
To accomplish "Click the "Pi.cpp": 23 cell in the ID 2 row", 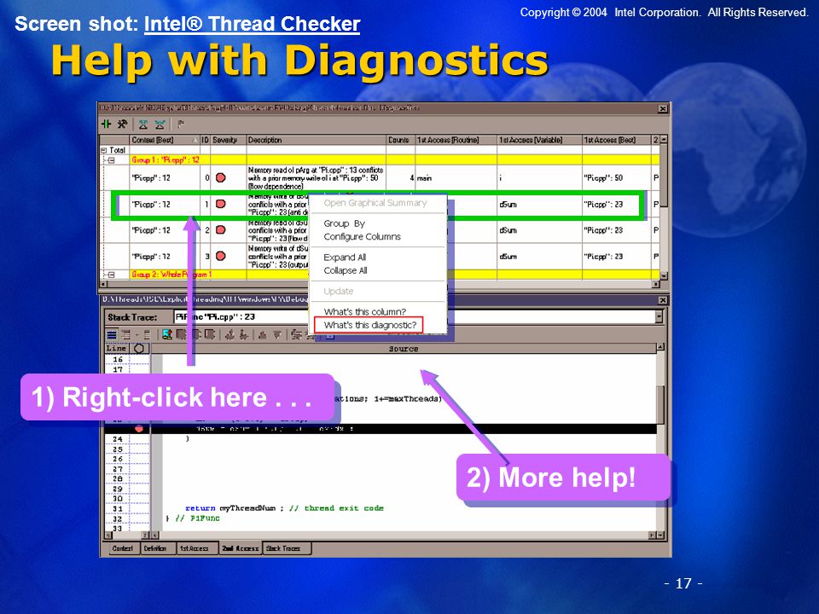I will [x=616, y=230].
